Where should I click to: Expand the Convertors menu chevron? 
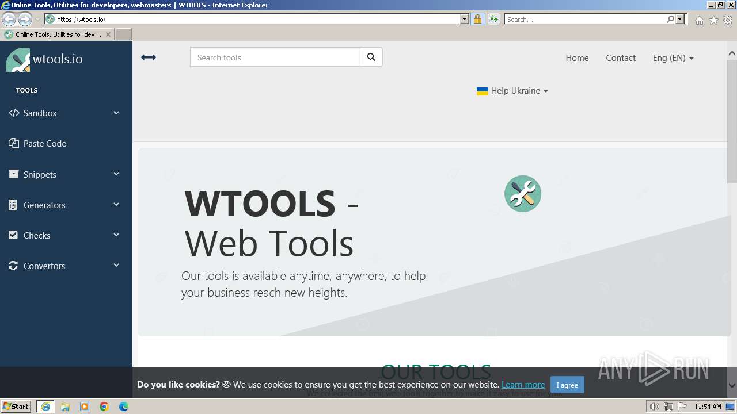[116, 265]
